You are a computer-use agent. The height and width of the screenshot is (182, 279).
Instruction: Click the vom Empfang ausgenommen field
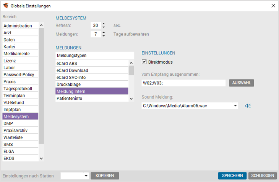[x=183, y=83]
